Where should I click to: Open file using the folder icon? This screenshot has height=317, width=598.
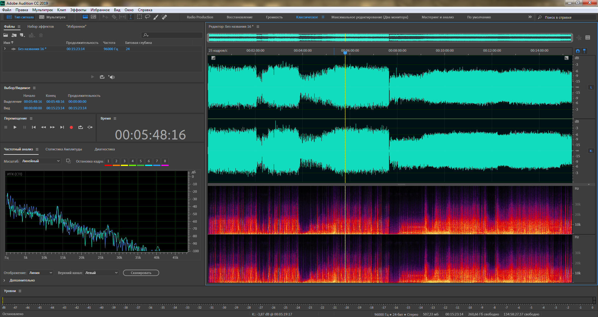click(x=6, y=35)
